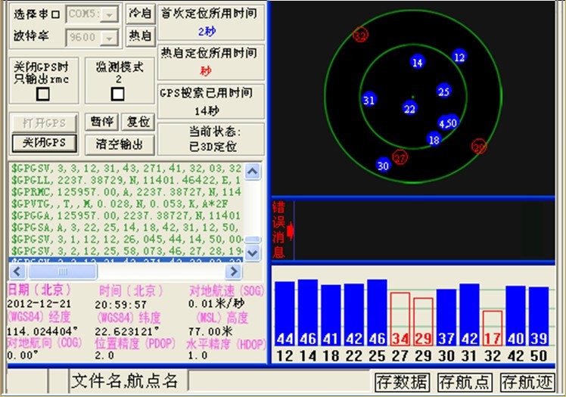566x397 pixels.
Task: Click the latitude value 22.623121°
Action: 126,331
